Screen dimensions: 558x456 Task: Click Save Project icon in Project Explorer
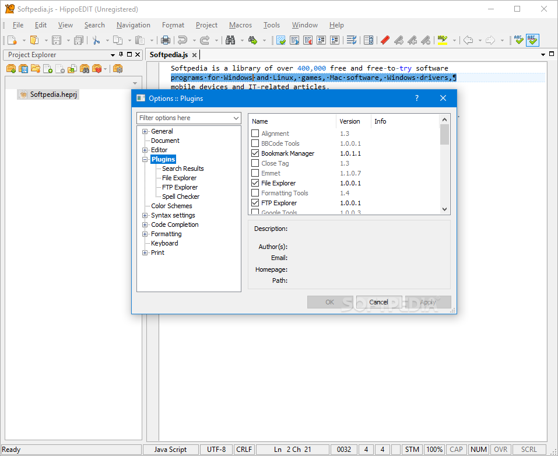(23, 69)
